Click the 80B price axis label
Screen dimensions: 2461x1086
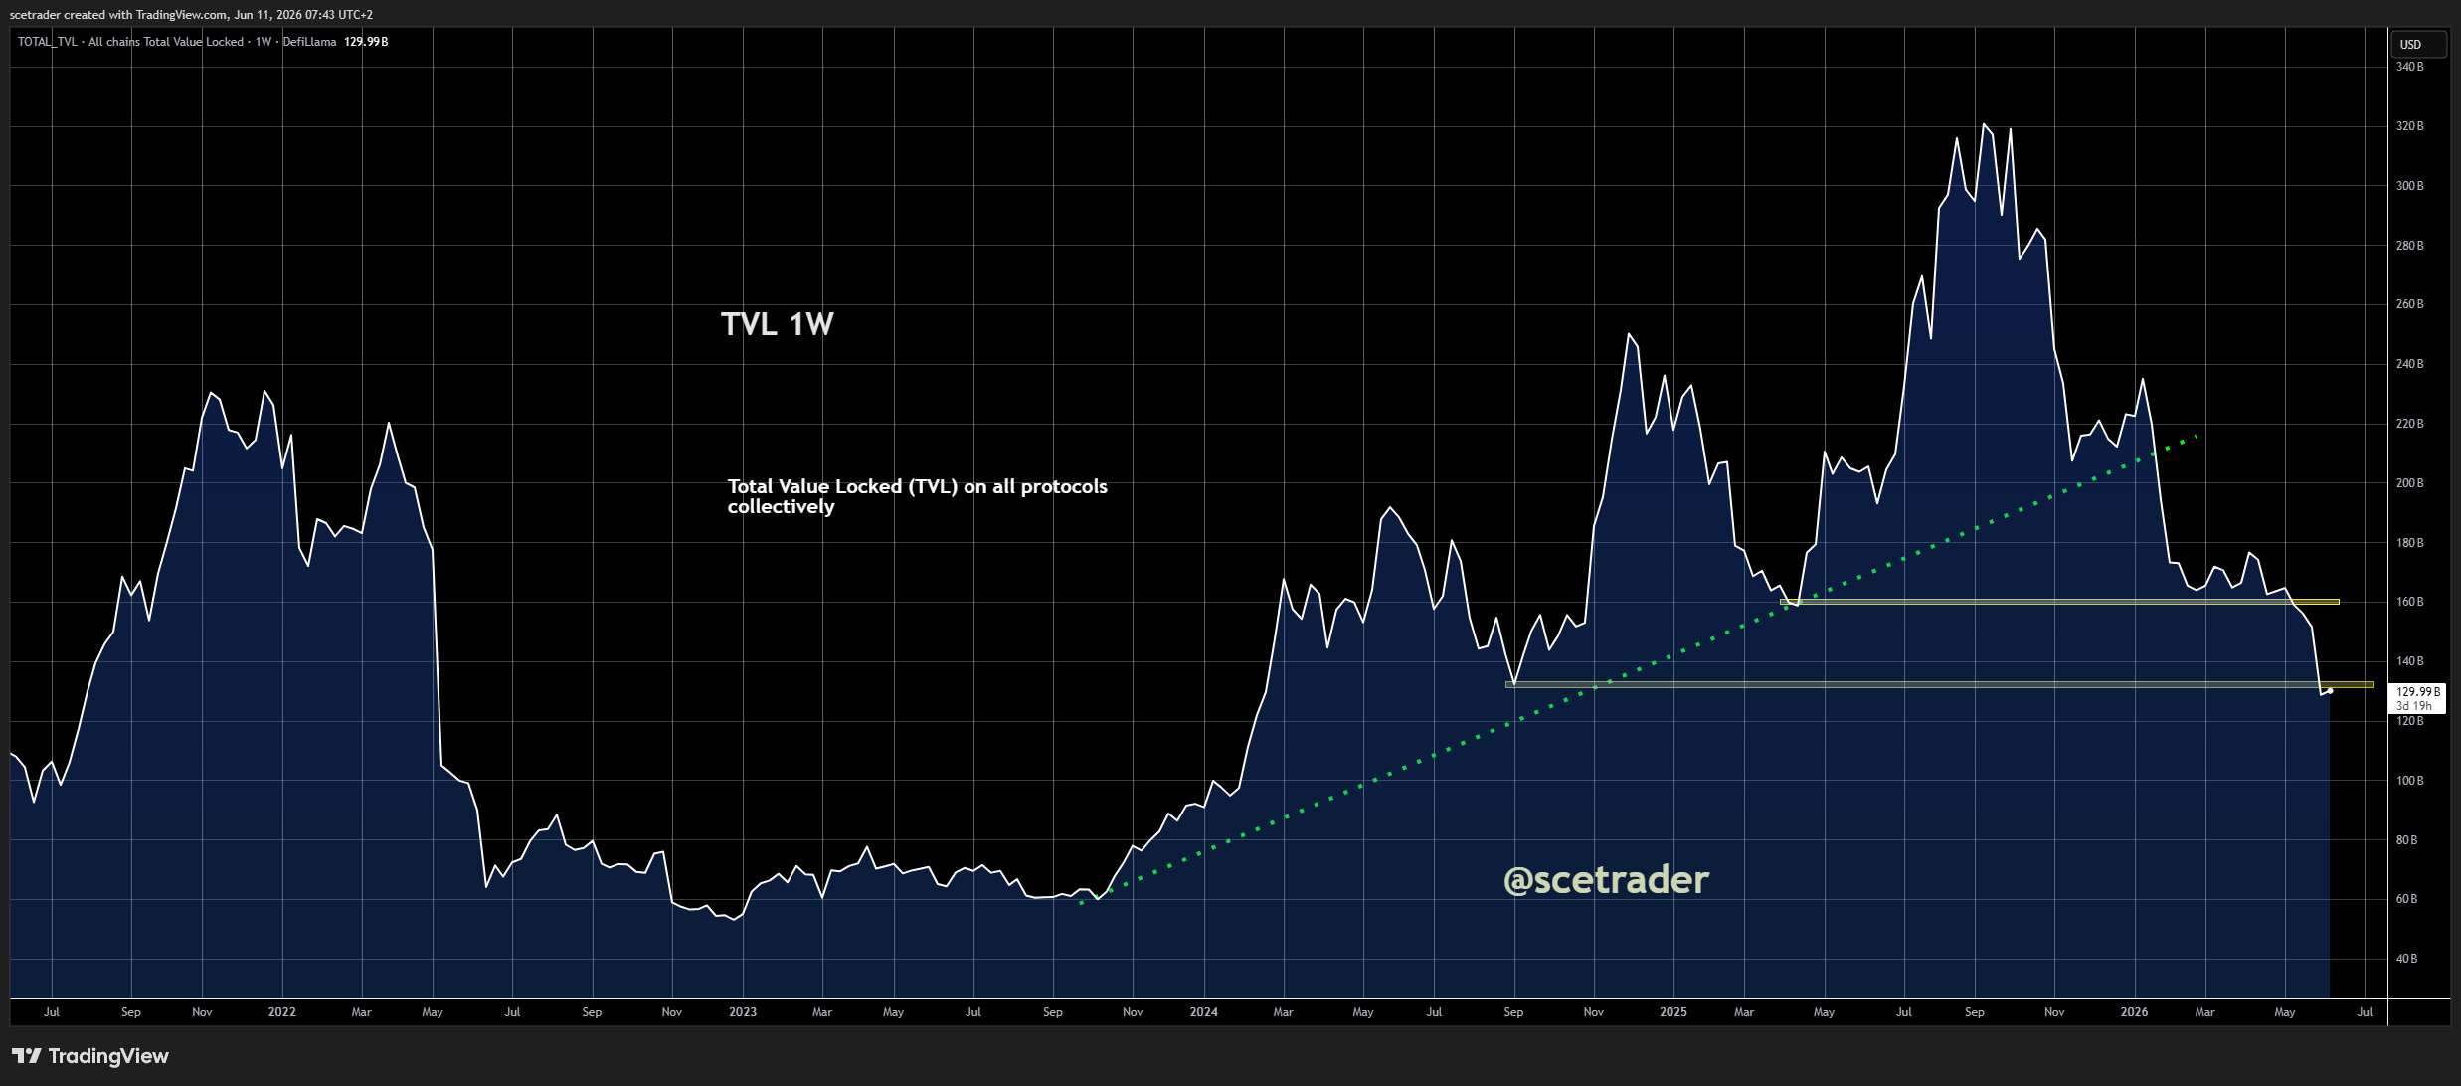[x=2406, y=840]
